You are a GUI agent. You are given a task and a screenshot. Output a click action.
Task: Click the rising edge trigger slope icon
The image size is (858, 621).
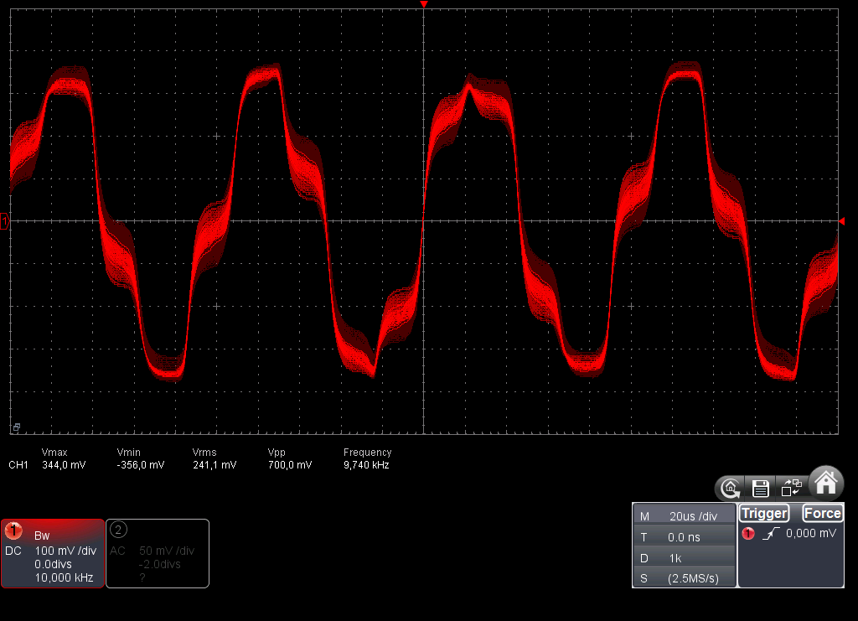pyautogui.click(x=771, y=533)
